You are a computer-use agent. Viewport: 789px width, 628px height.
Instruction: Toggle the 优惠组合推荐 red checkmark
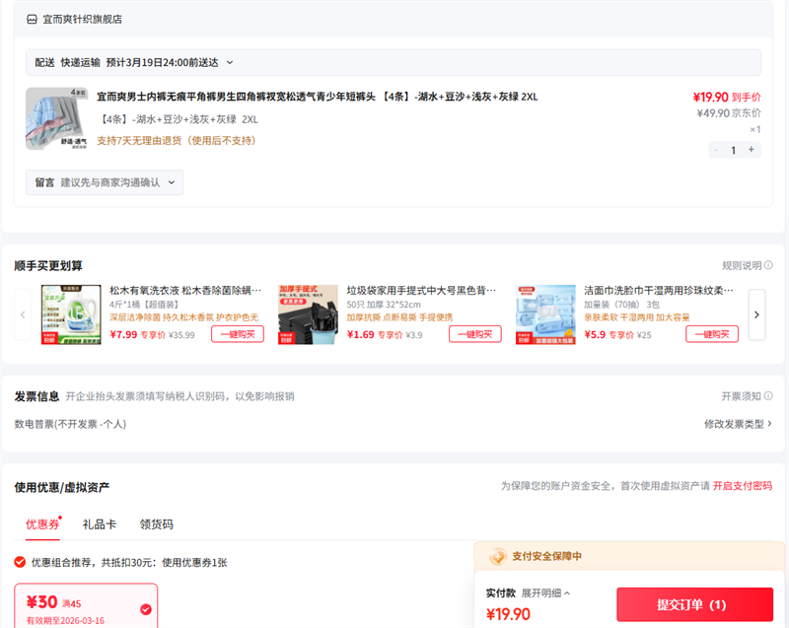point(20,562)
